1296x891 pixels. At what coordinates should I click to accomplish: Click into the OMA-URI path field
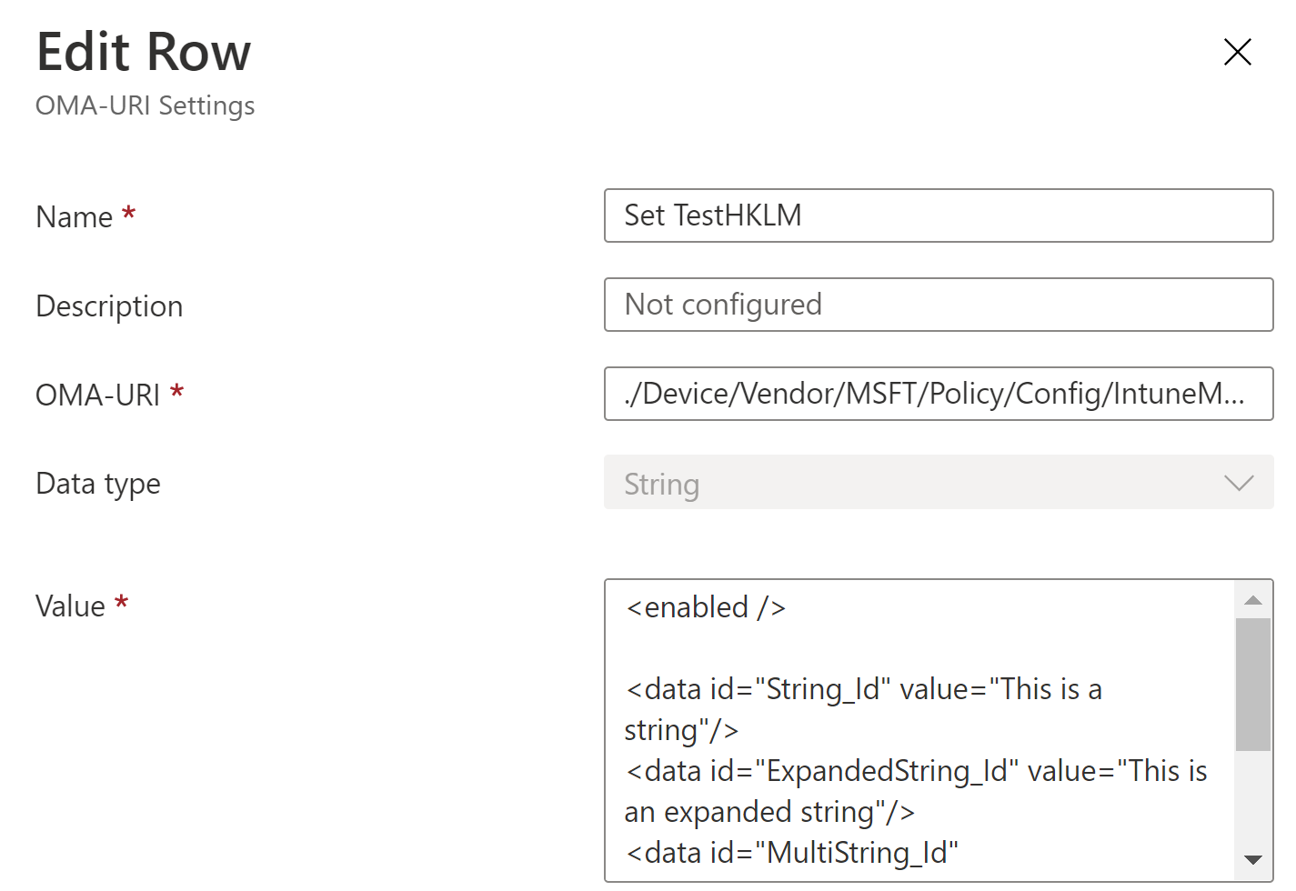coord(938,394)
